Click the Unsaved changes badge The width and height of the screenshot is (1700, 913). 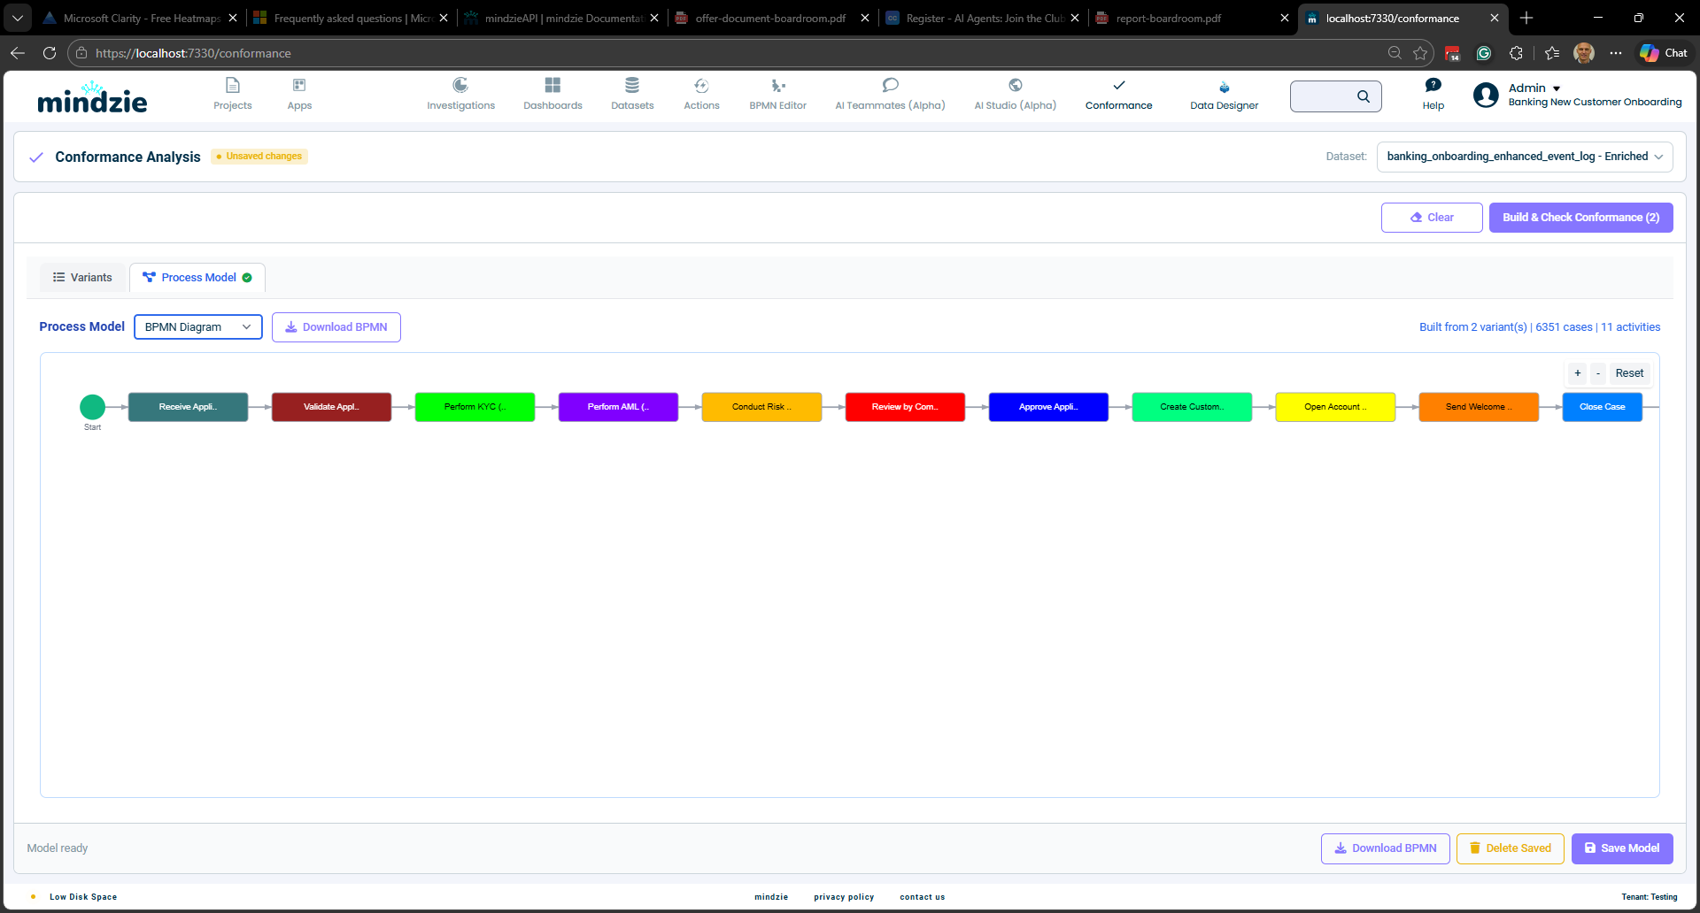point(259,157)
